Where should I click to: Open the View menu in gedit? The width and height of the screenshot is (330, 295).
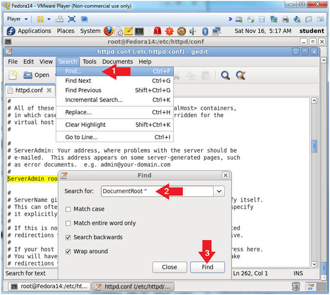[46, 62]
